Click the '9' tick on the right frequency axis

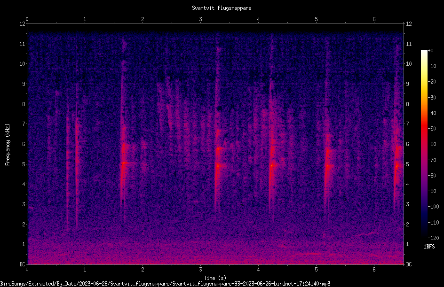click(407, 84)
